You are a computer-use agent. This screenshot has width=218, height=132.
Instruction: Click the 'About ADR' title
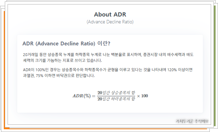[110, 14]
